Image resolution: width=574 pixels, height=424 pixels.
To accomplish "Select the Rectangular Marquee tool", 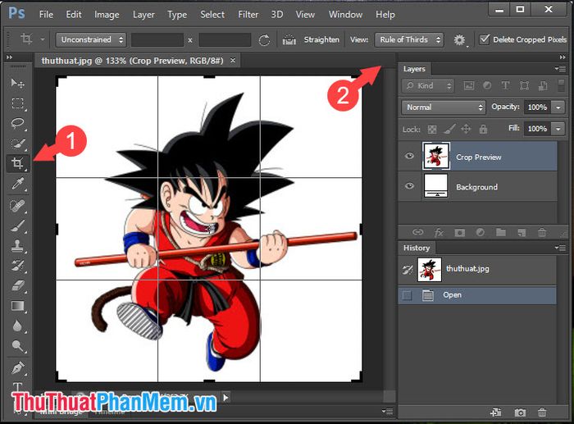I will 17,103.
